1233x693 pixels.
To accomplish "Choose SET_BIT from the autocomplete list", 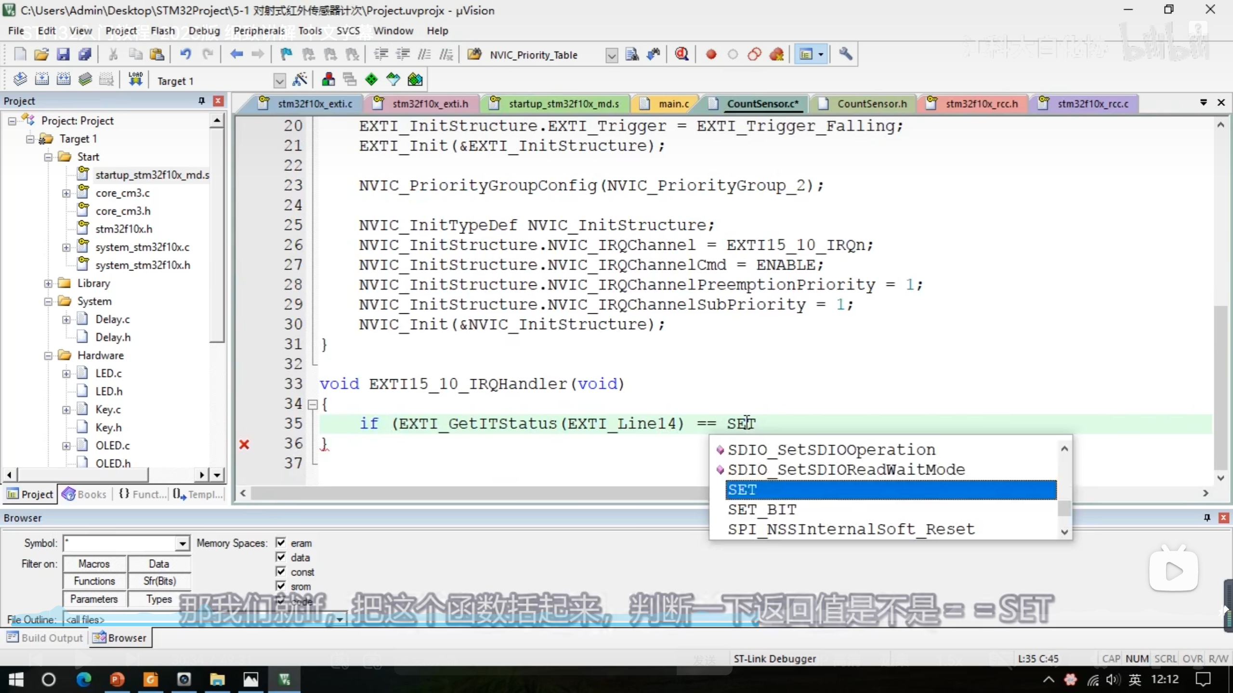I will (762, 509).
